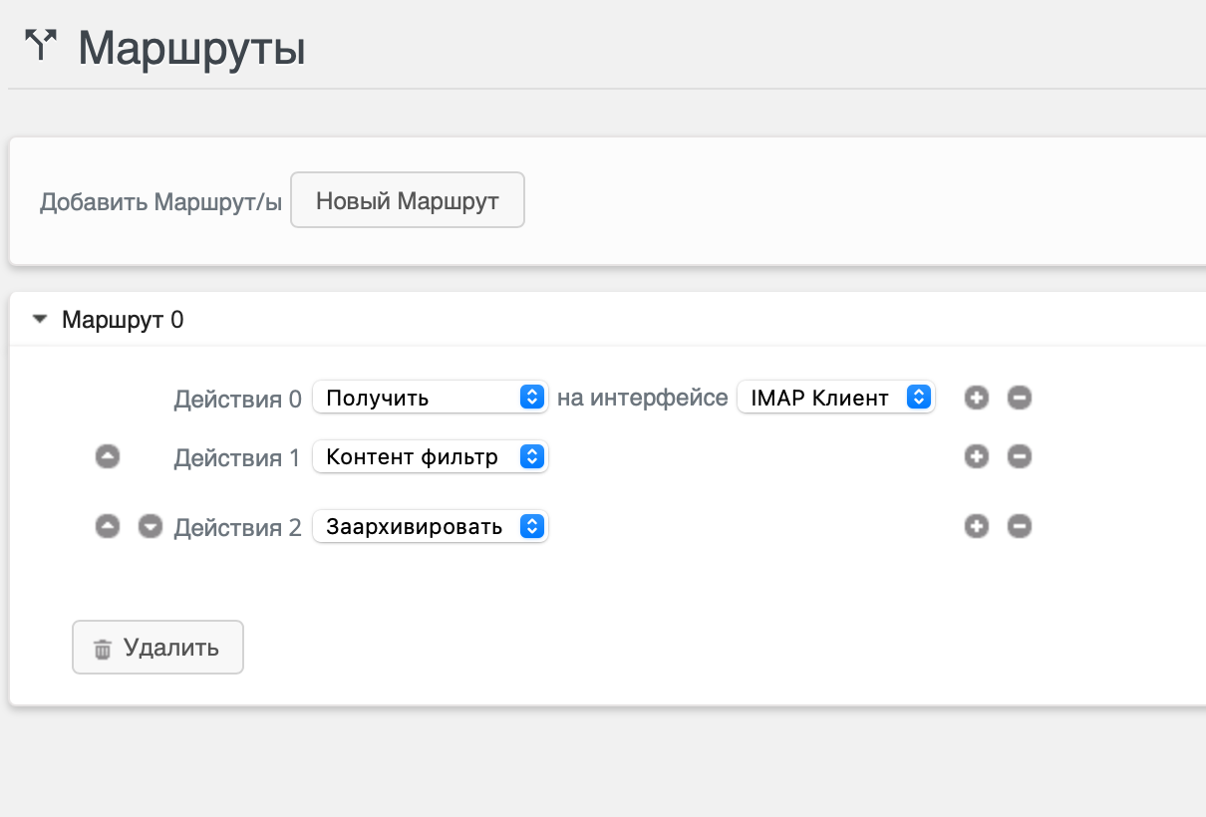The image size is (1206, 817).
Task: Click the plus icon on Действия 2 row
Action: 977,526
